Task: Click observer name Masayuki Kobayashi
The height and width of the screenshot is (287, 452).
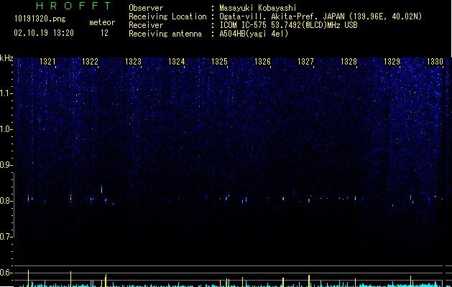Action: point(258,8)
